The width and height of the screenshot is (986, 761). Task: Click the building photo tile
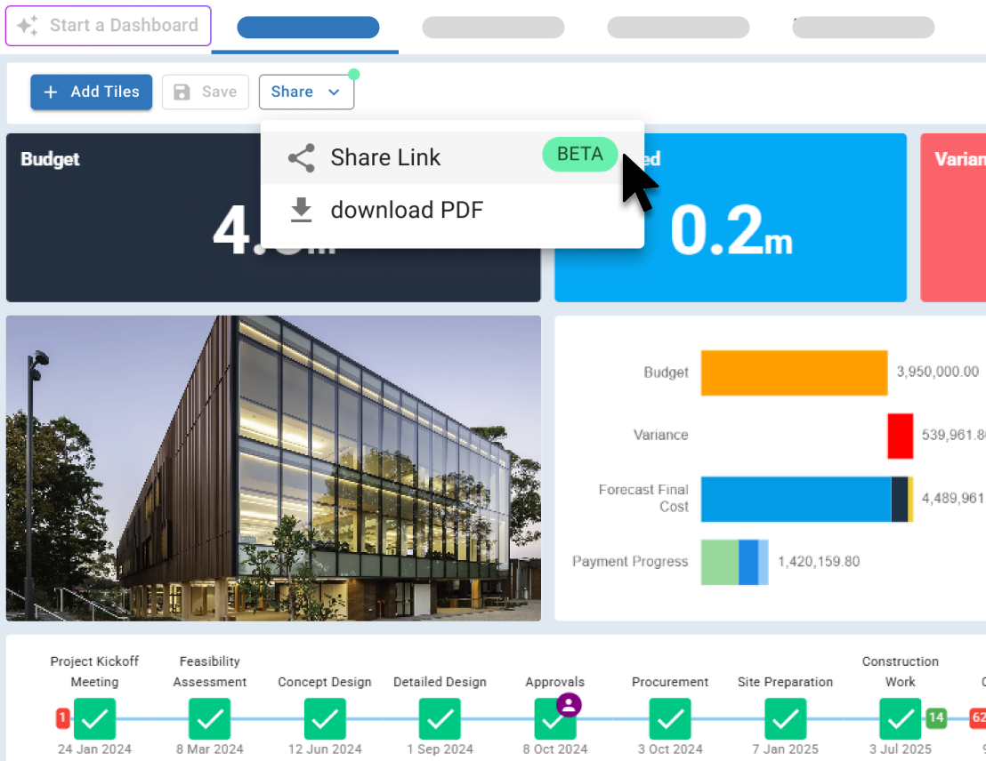[x=273, y=467]
